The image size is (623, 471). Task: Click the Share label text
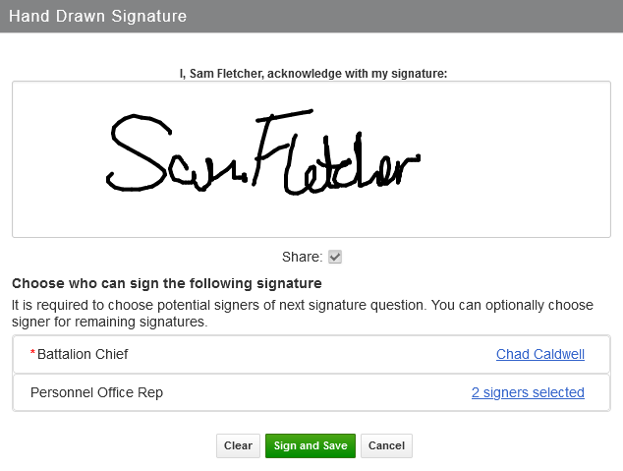301,257
